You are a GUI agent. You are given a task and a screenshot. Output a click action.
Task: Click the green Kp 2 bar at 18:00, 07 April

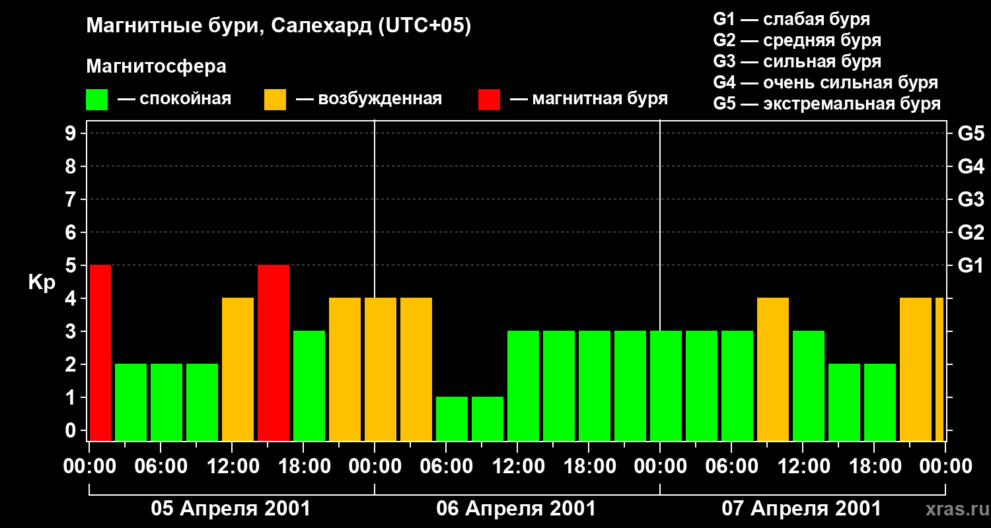coord(880,402)
